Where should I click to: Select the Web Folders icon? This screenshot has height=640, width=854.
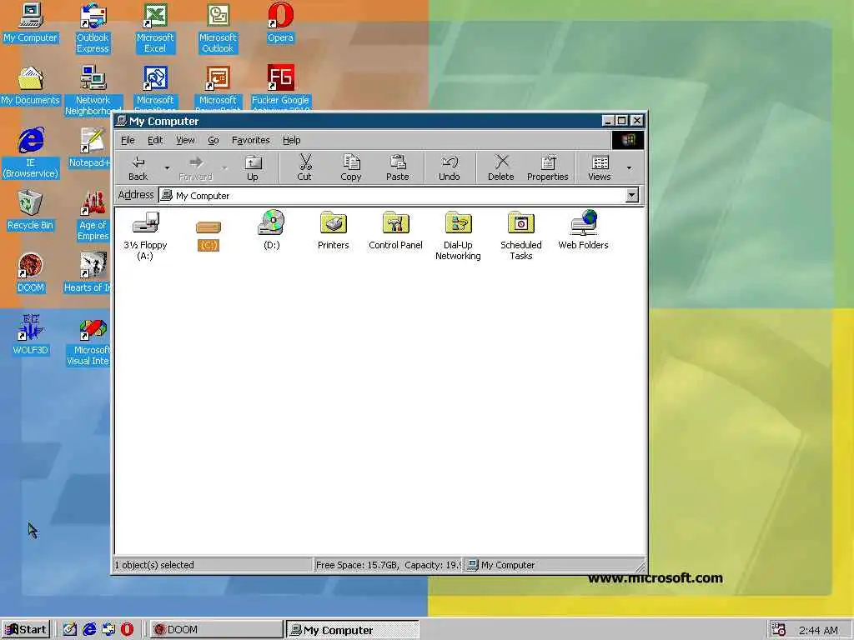pos(583,230)
